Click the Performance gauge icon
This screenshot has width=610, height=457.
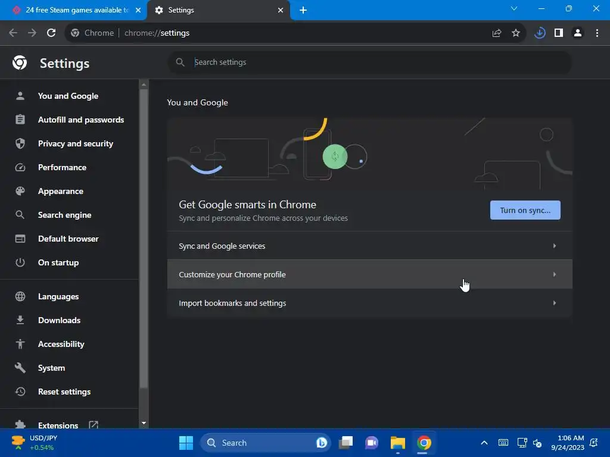(20, 167)
